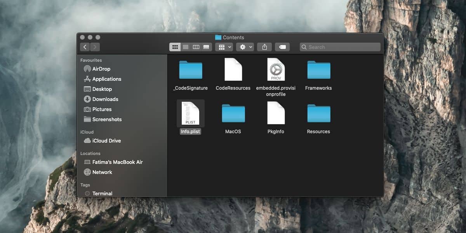Select the _CodeSignature folder
The image size is (466, 233).
pos(191,76)
